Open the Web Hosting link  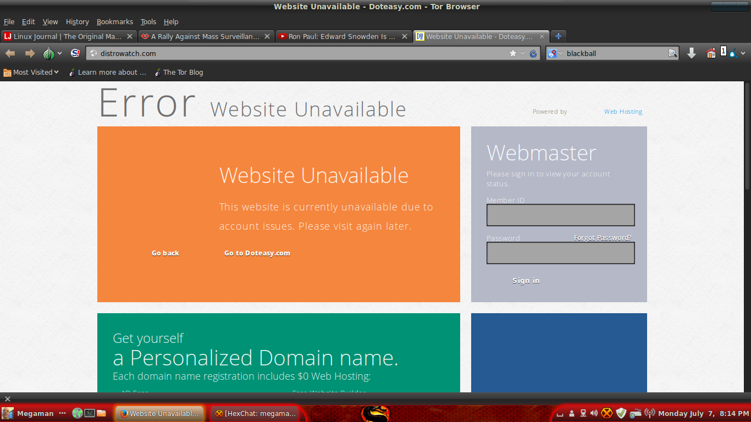pos(623,112)
